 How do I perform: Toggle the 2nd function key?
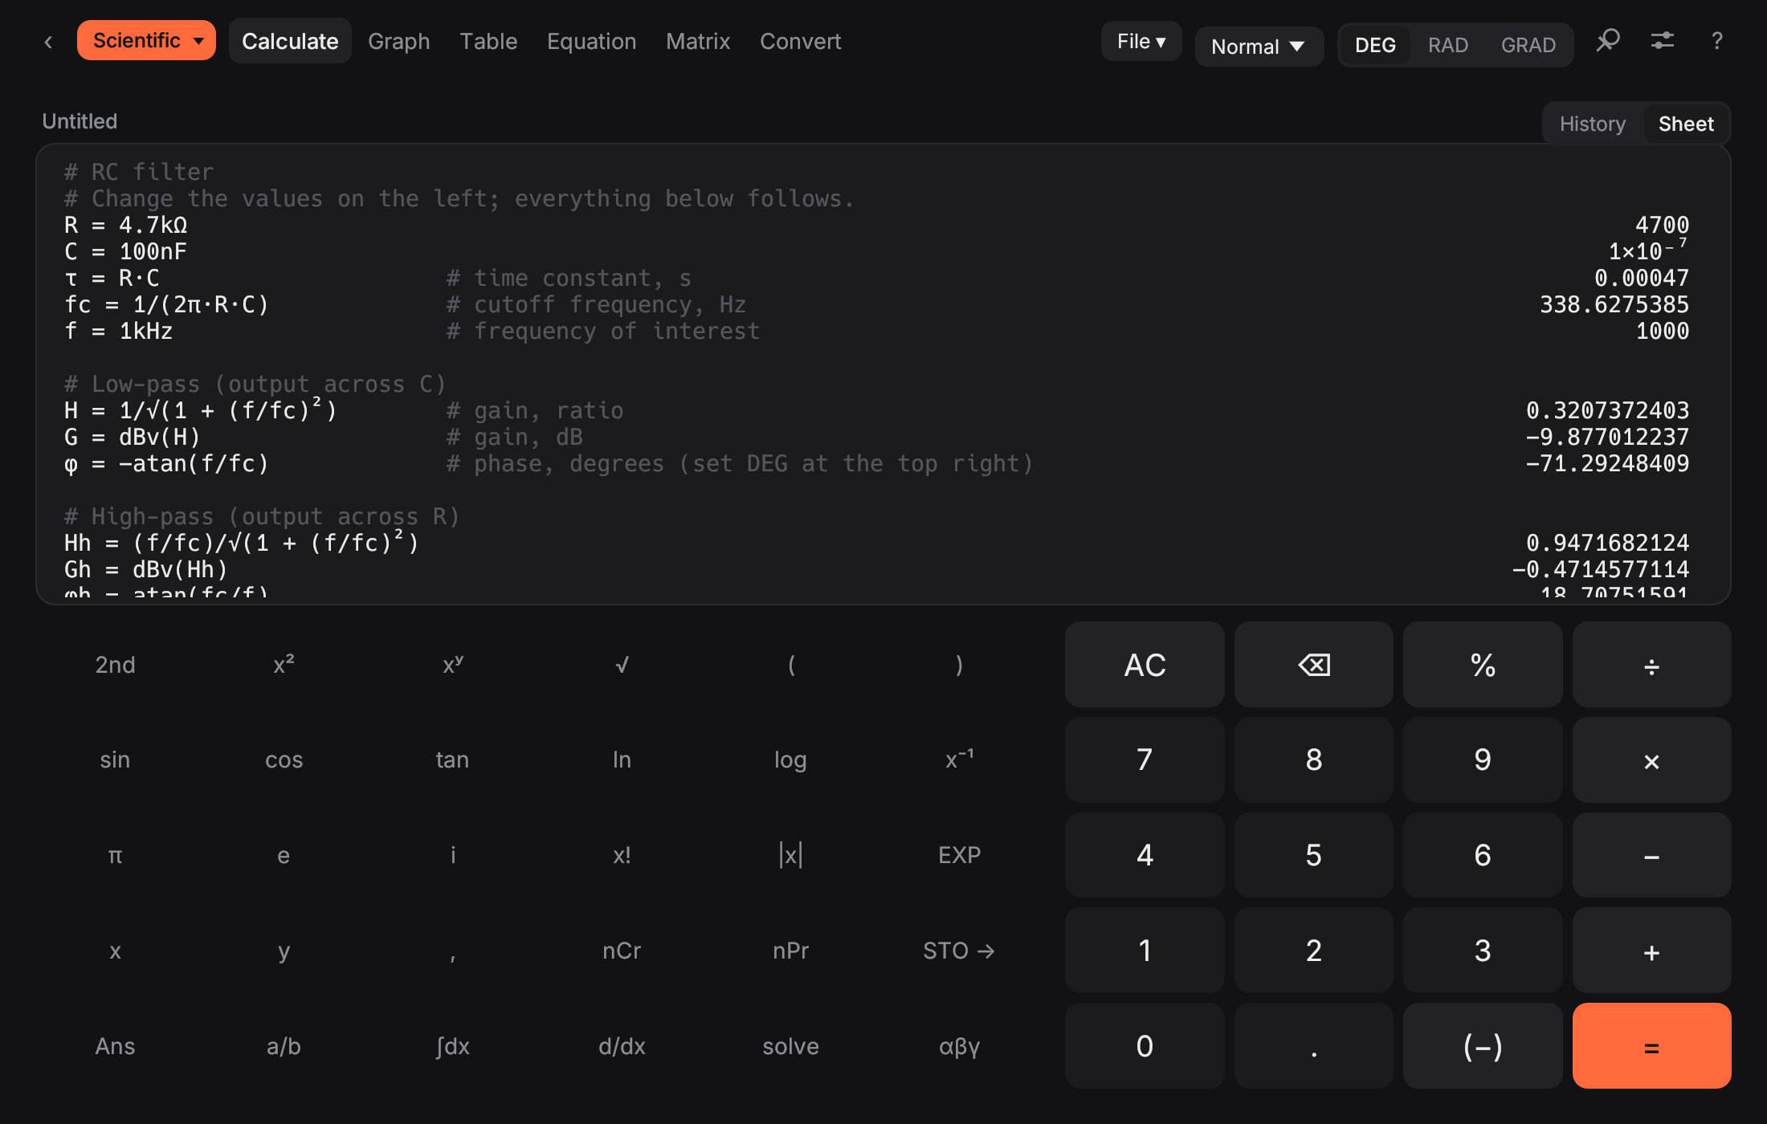click(115, 665)
